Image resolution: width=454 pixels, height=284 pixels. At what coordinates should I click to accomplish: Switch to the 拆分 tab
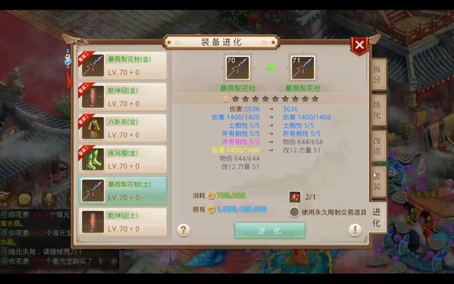[378, 74]
